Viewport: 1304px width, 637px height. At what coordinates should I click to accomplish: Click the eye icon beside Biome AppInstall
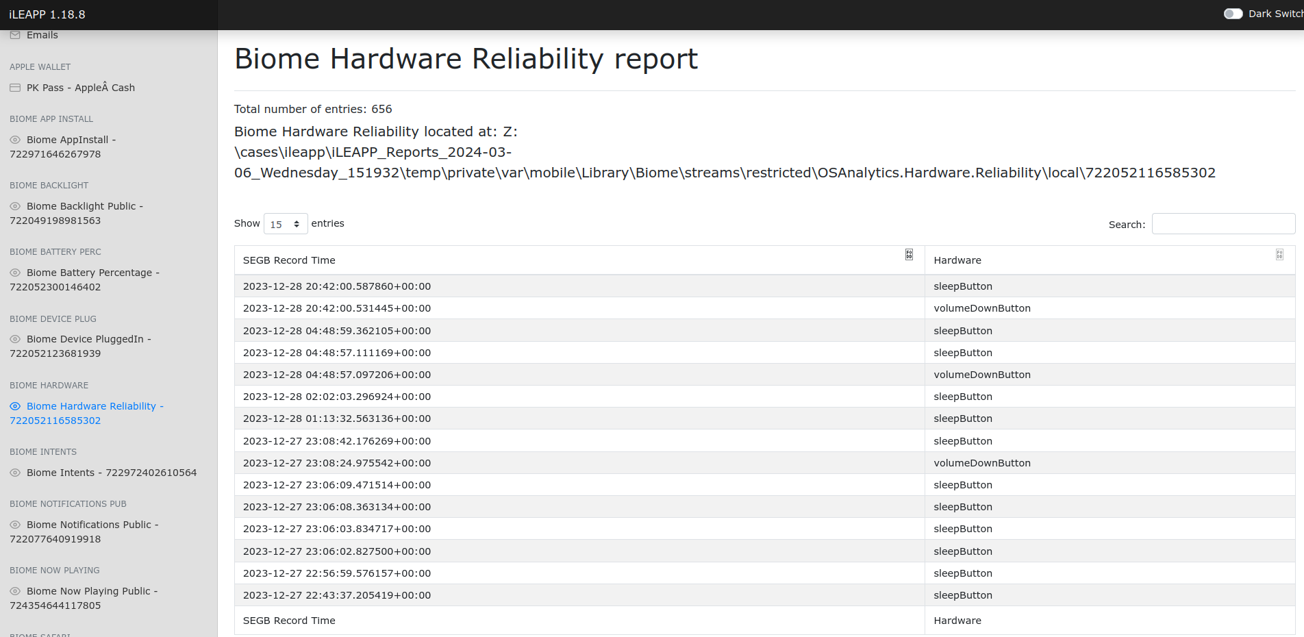[x=15, y=140]
